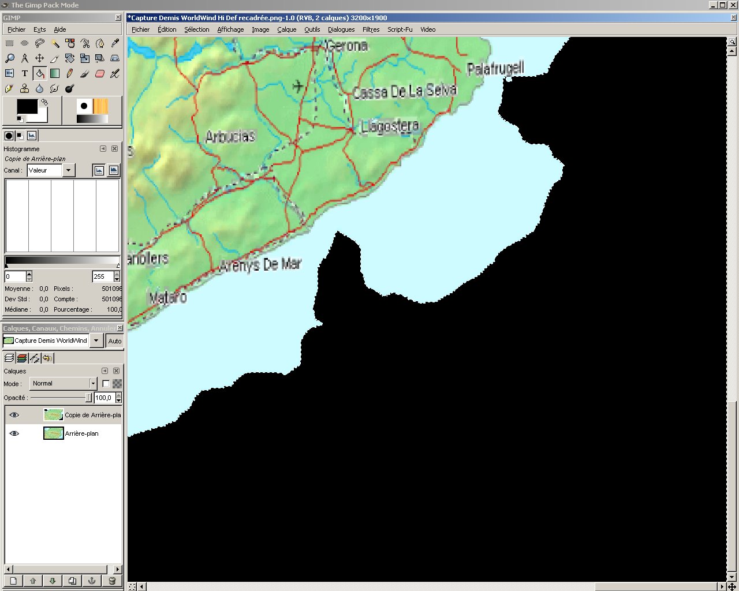Choose the Eraser tool

(100, 73)
